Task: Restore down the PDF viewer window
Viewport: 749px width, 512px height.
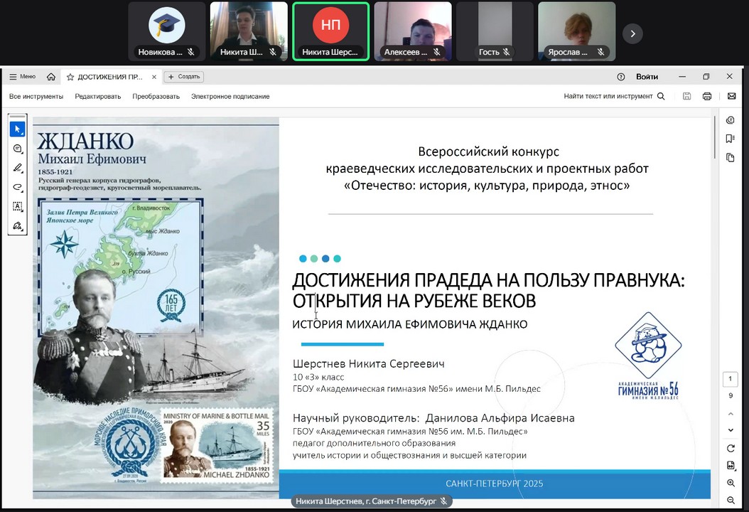Action: (706, 77)
